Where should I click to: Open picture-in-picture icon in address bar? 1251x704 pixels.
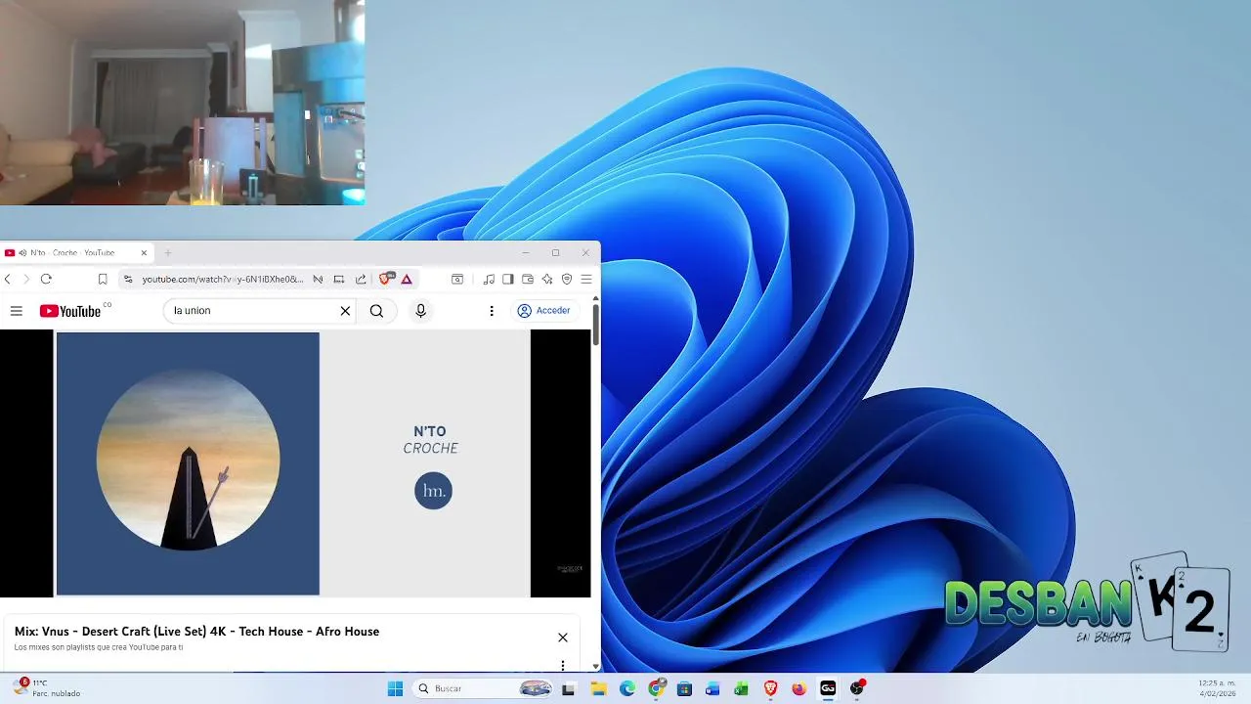click(x=339, y=279)
